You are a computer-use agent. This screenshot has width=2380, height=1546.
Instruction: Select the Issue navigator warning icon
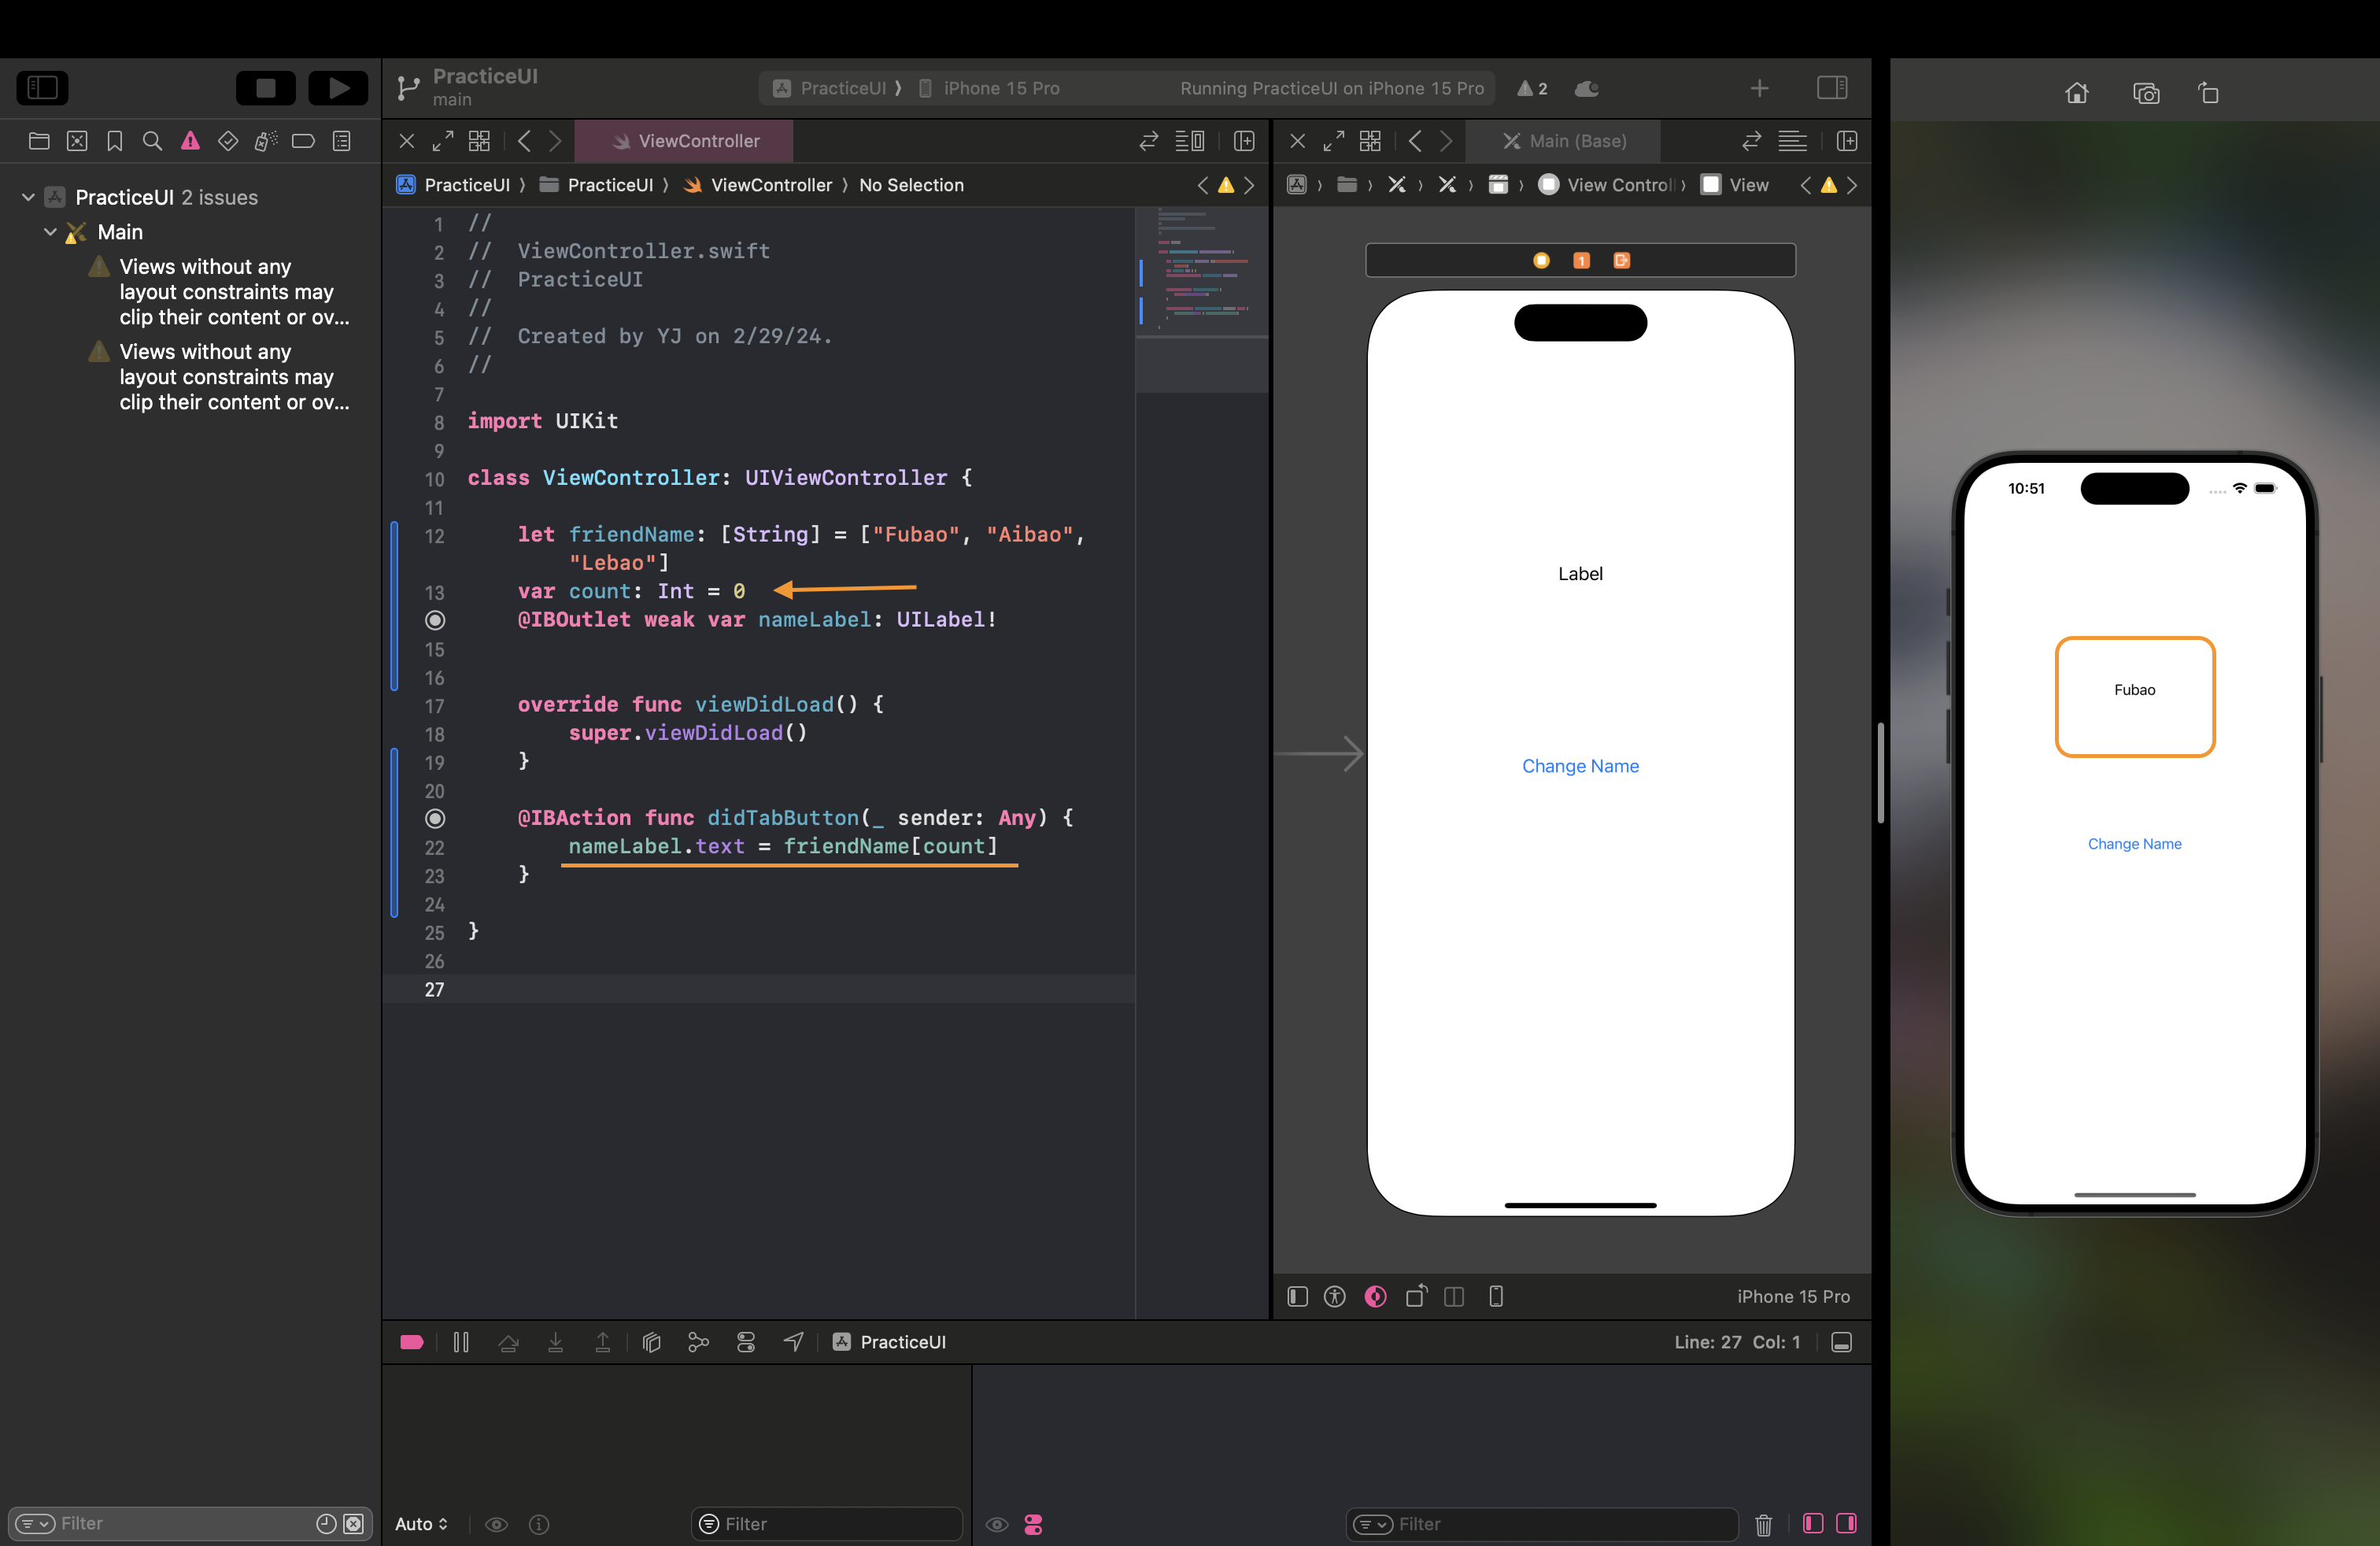(x=190, y=141)
